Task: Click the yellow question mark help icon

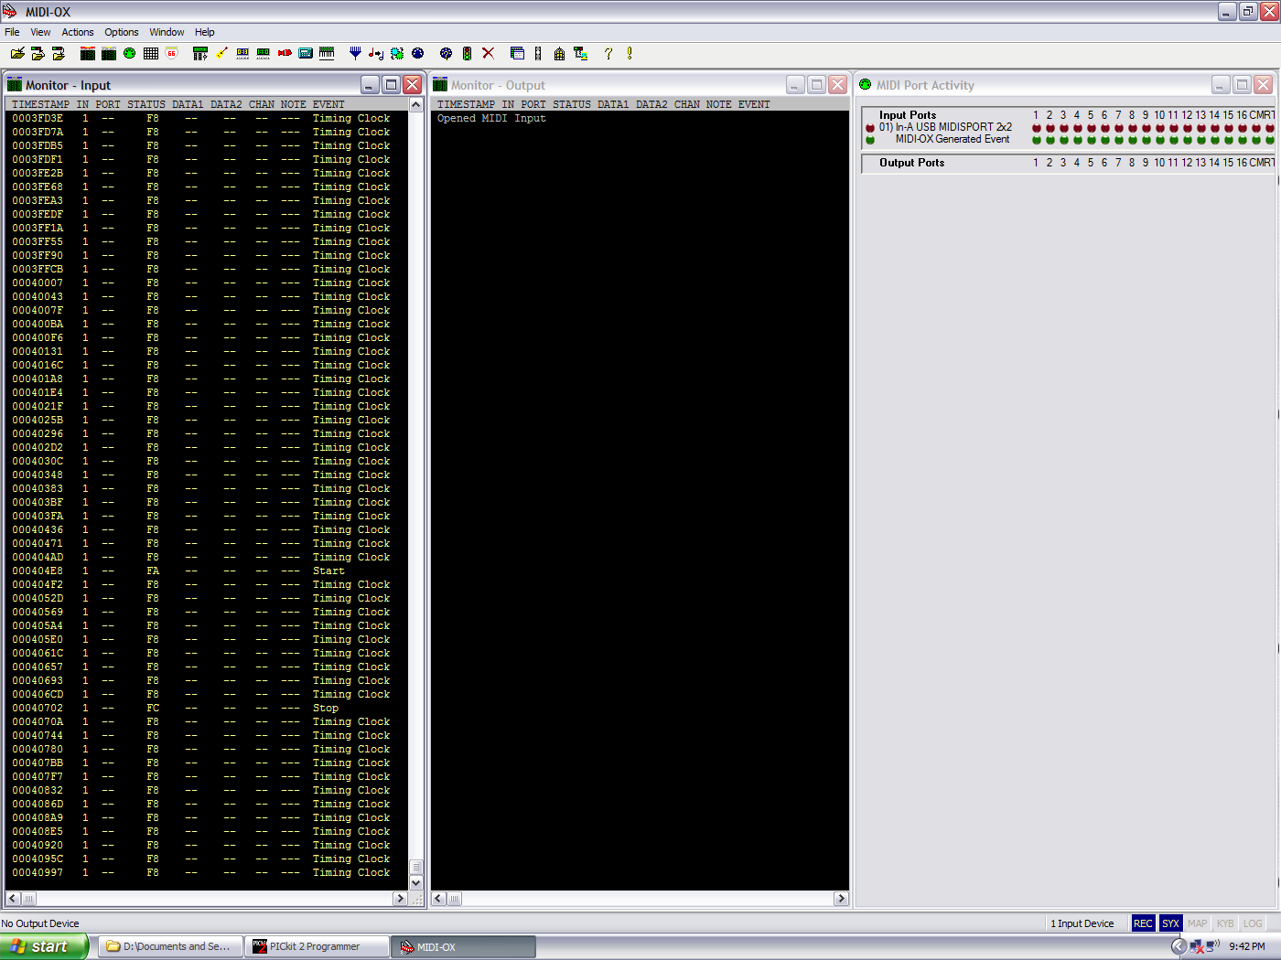Action: click(x=608, y=53)
